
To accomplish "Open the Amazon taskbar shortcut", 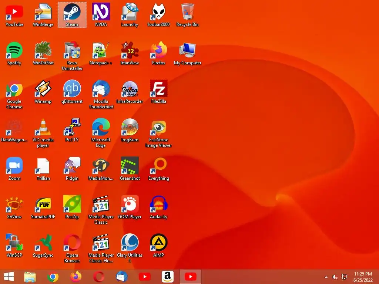I will coord(168,277).
